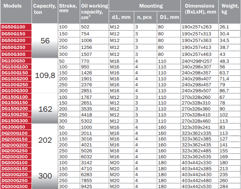Select the 109,8 ton capacity cell
The image size is (241, 189).
(x=45, y=75)
